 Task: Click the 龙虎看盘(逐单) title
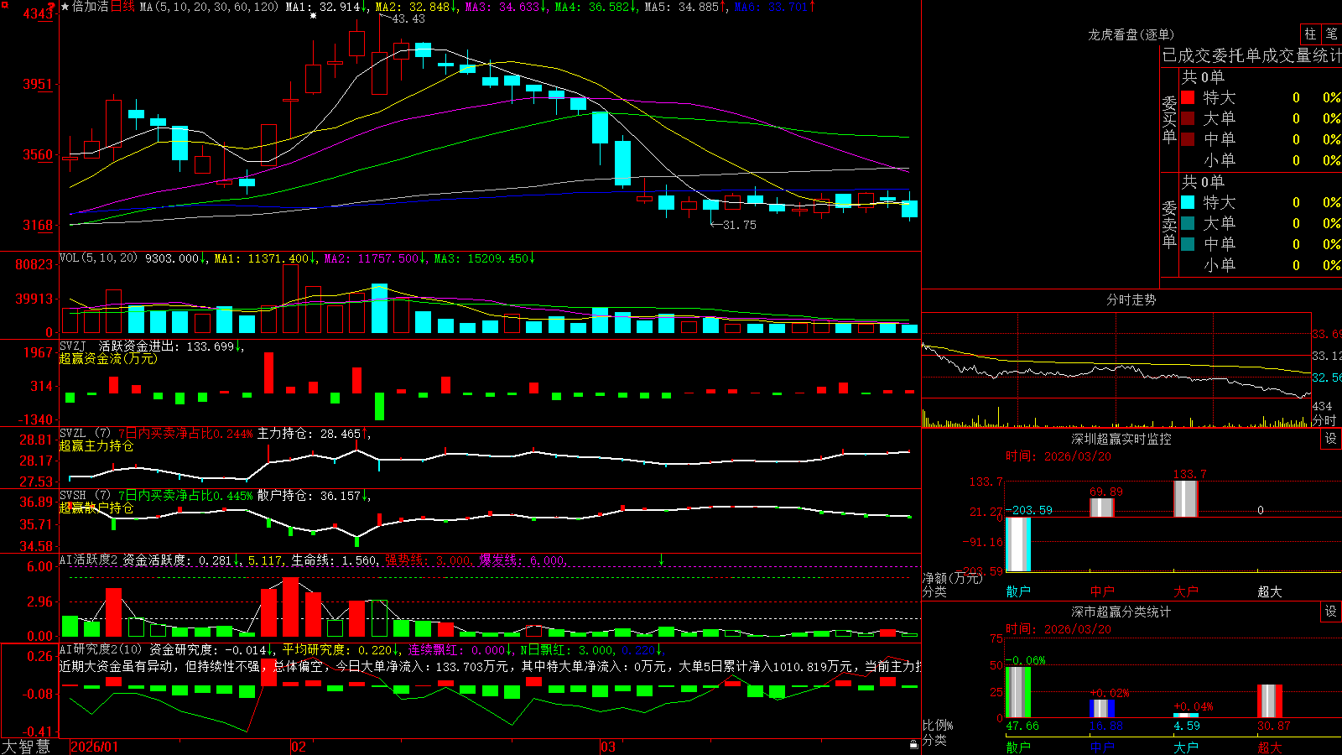(1131, 34)
